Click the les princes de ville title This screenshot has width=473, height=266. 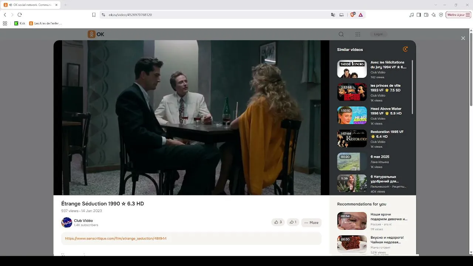(385, 88)
